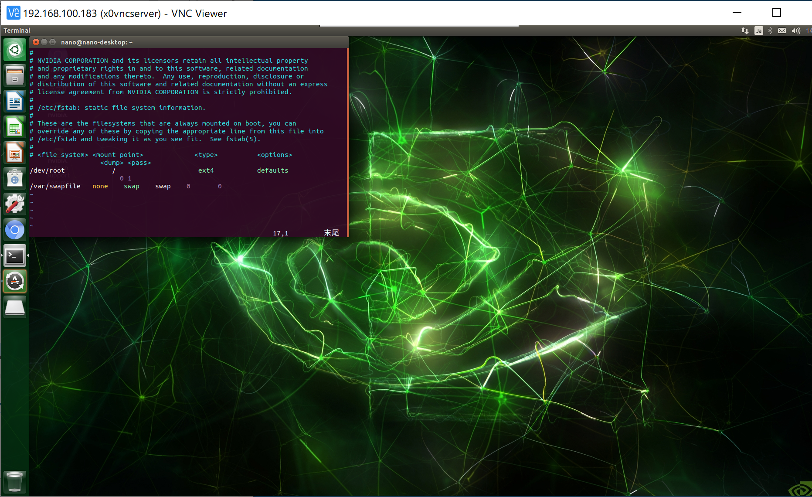The image size is (812, 497).
Task: Open the network connections indicator
Action: pyautogui.click(x=745, y=31)
